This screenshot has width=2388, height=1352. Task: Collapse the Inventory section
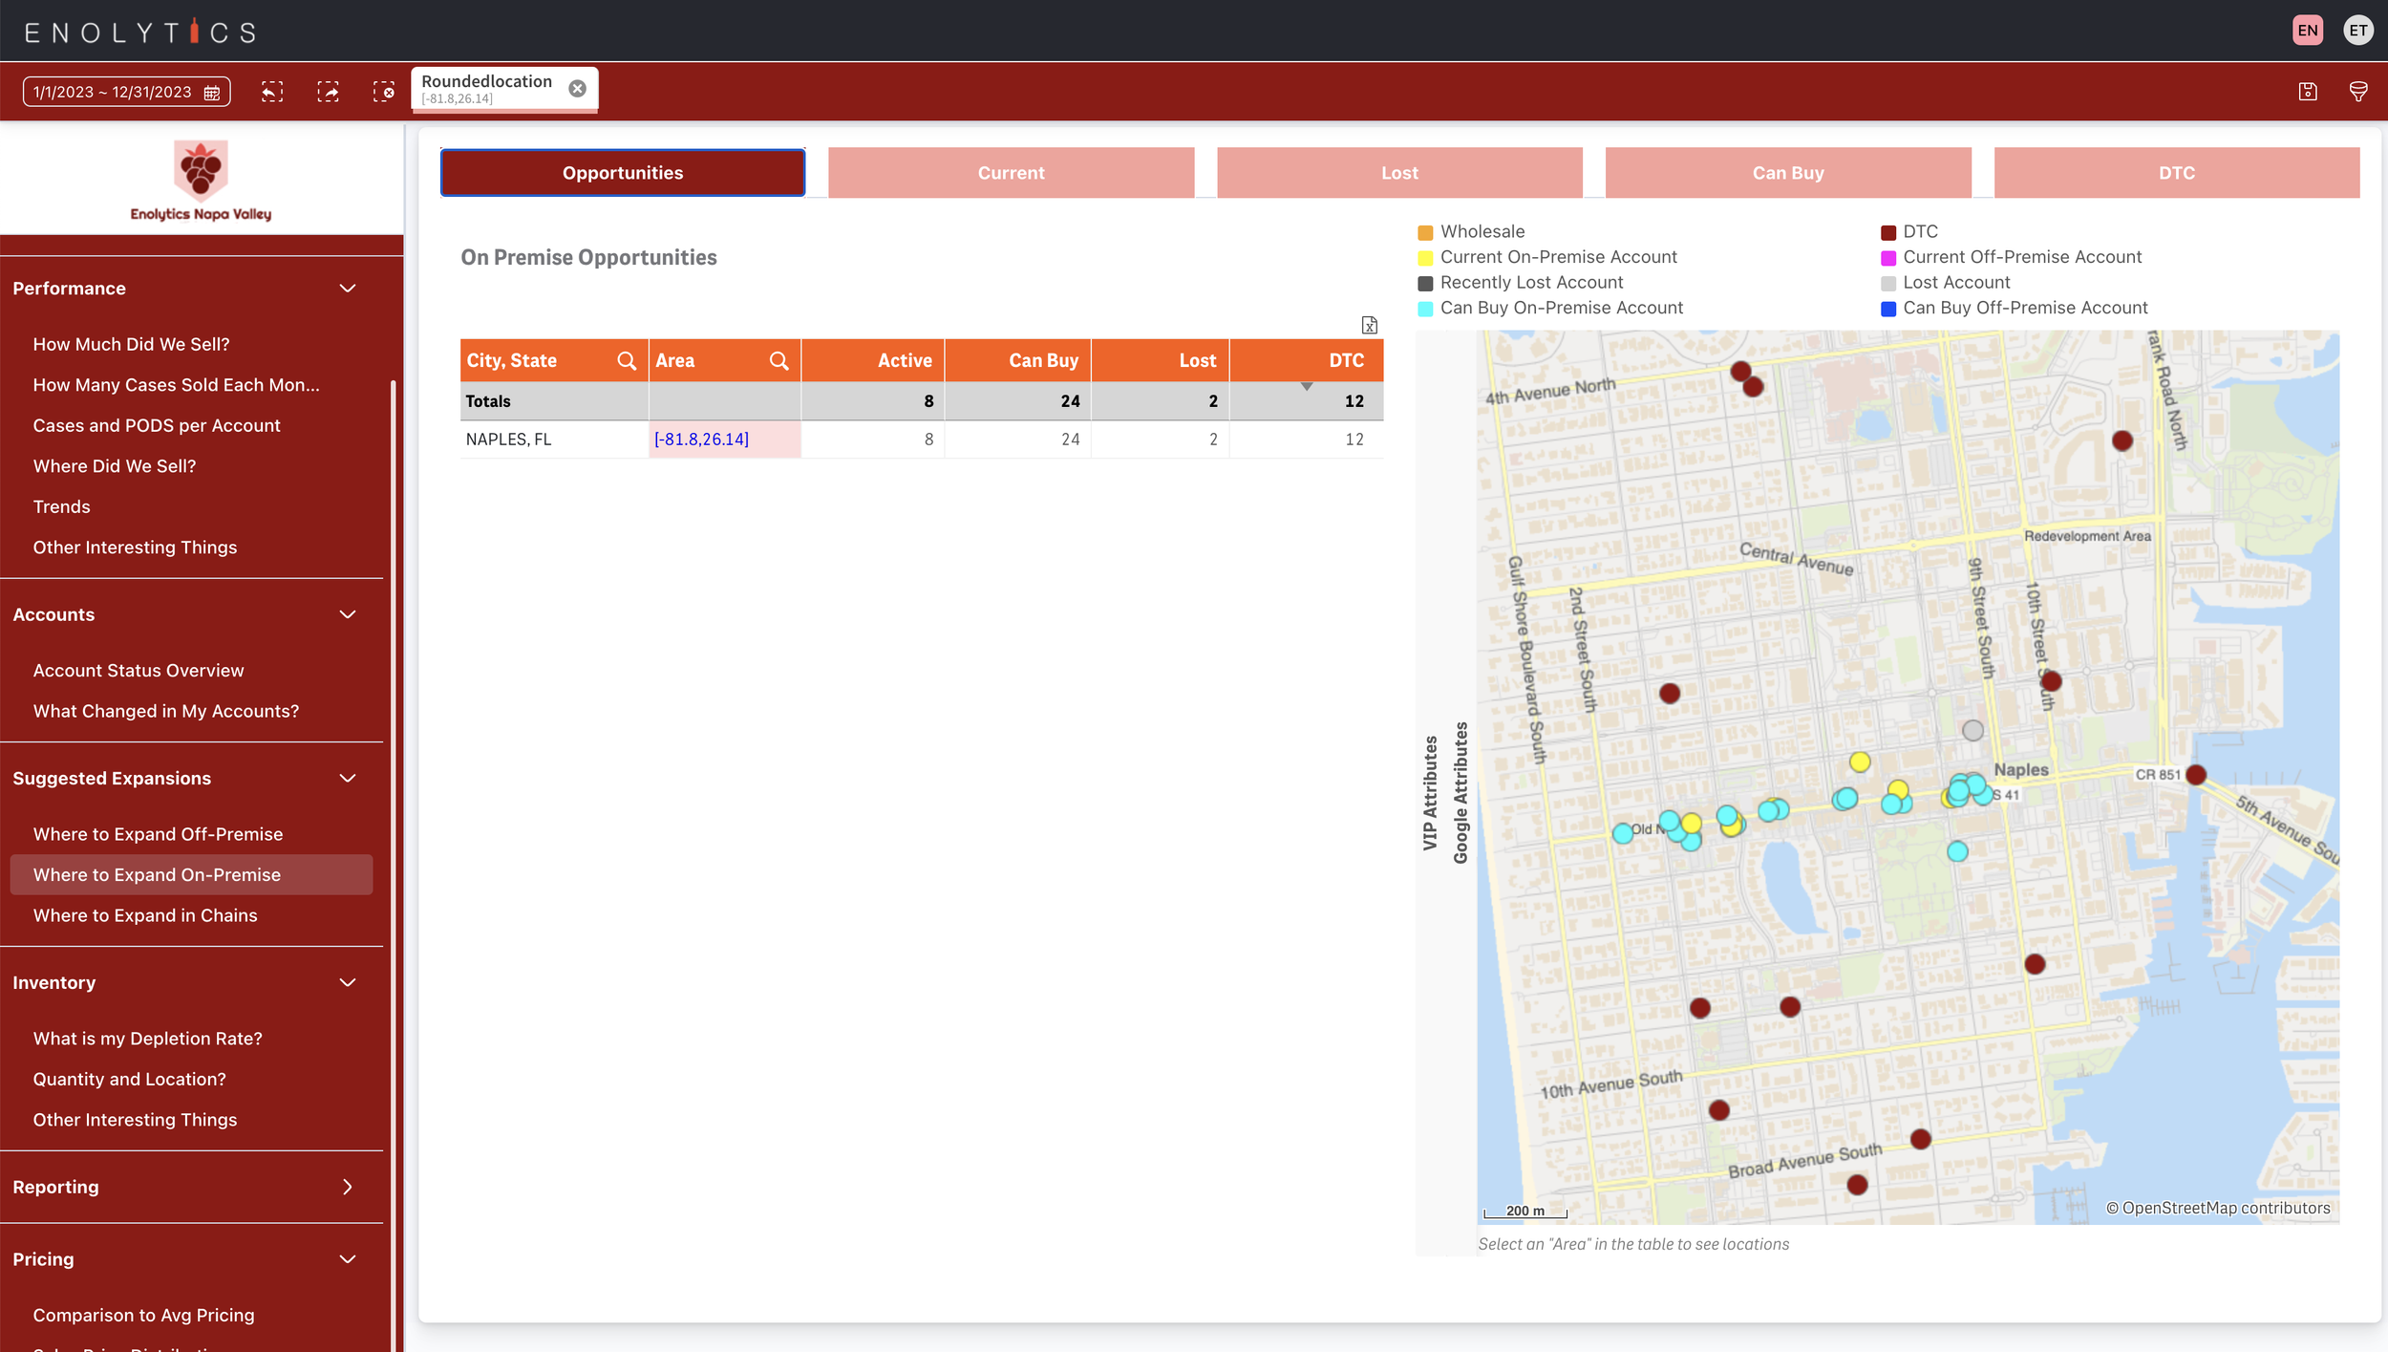click(348, 982)
